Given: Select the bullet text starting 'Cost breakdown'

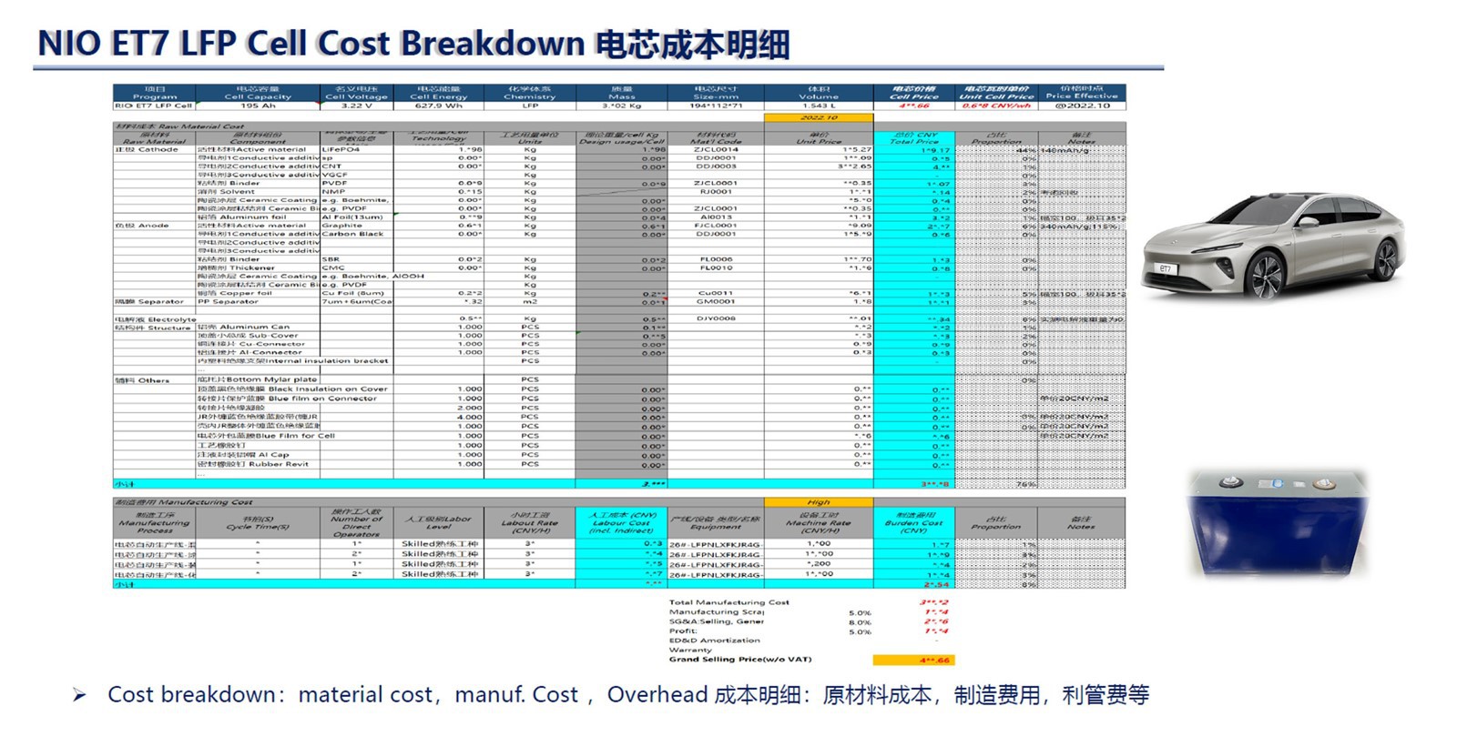Looking at the screenshot, I should click(628, 695).
